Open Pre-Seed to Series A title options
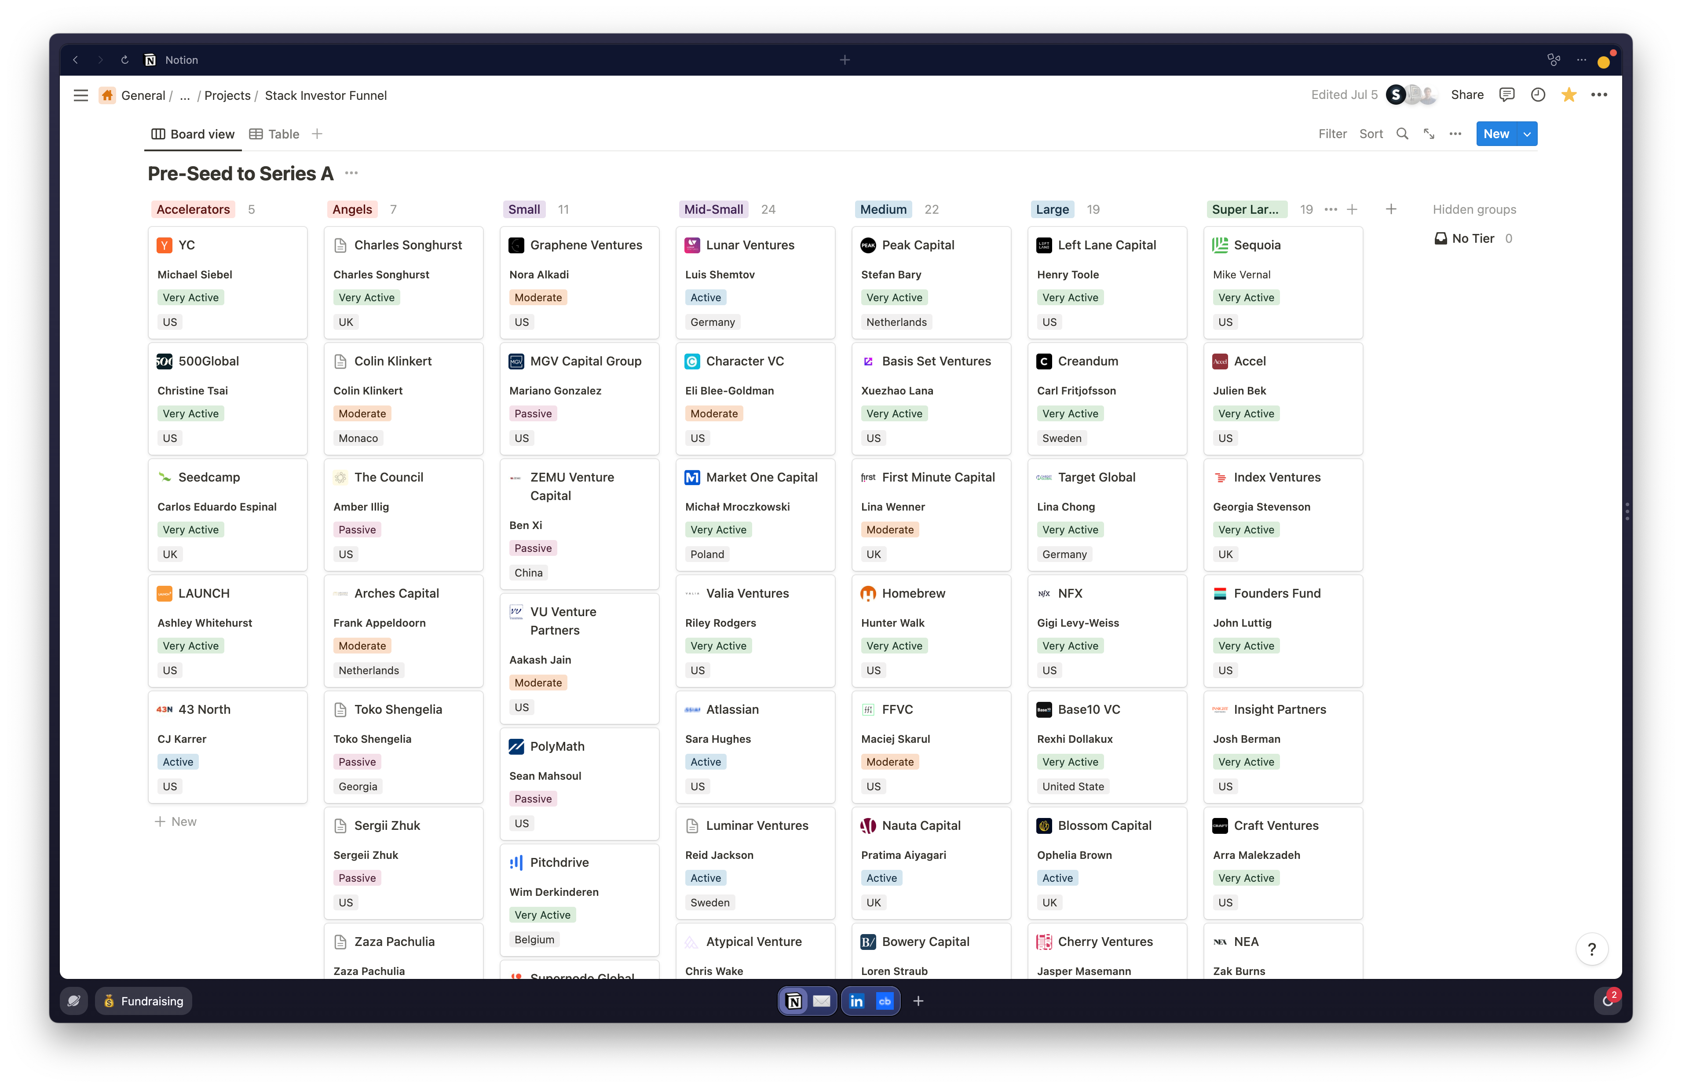Image resolution: width=1682 pixels, height=1088 pixels. tap(351, 173)
